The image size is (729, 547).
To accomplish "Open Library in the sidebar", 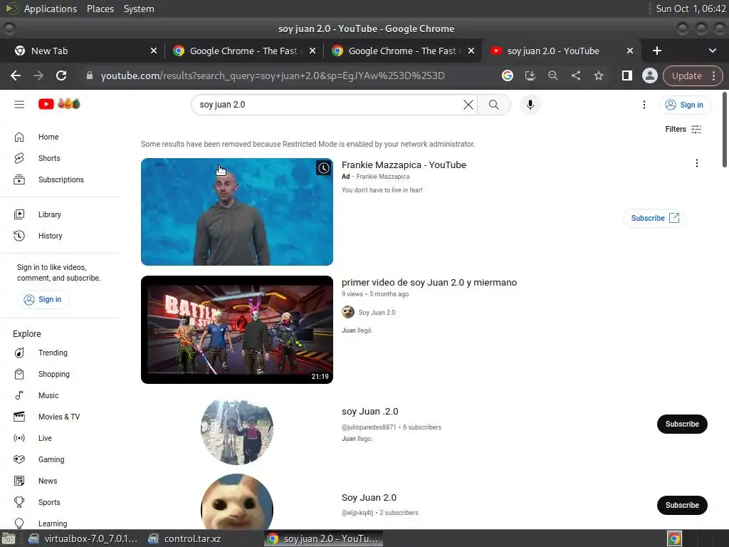I will click(49, 214).
